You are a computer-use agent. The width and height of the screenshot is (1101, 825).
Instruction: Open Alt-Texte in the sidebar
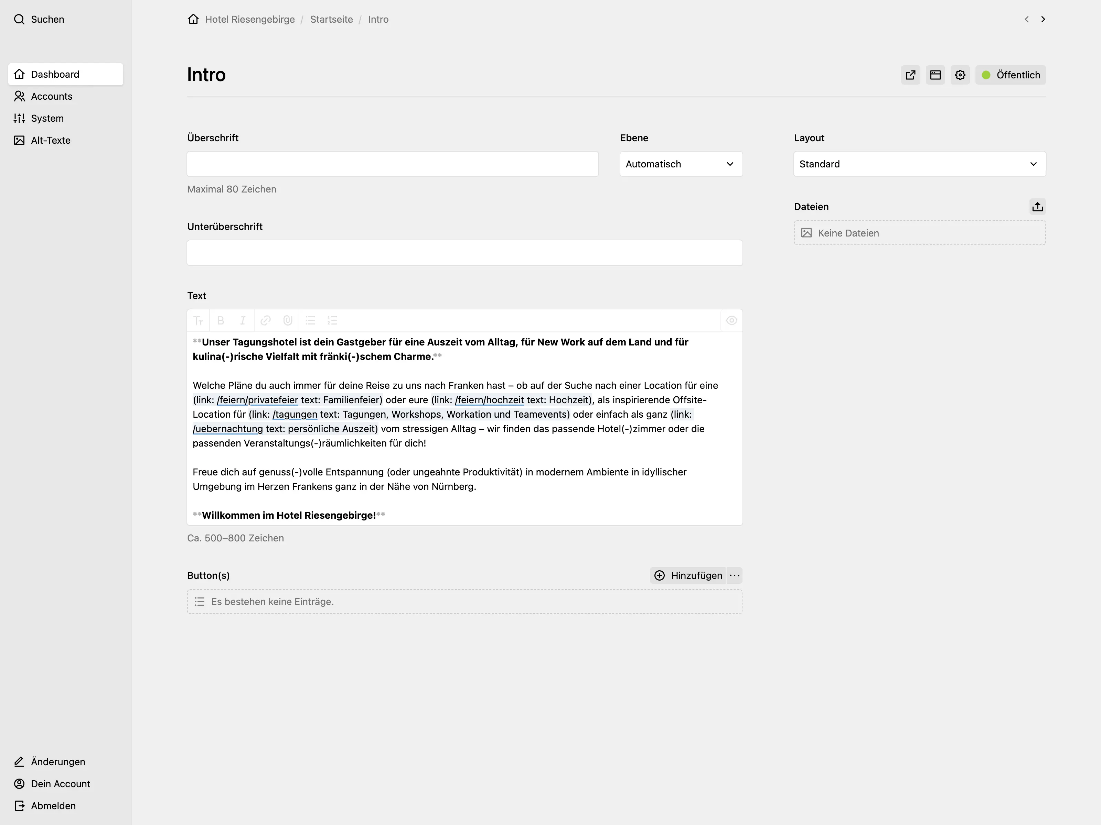tap(66, 140)
